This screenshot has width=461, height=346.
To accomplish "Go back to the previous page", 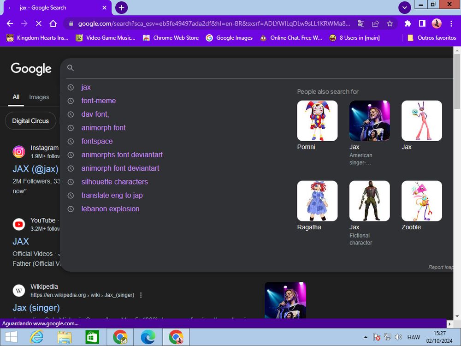I will [10, 24].
